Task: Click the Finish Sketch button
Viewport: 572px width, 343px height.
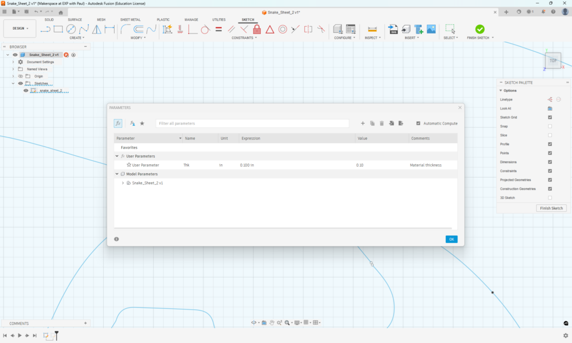Action: [551, 208]
